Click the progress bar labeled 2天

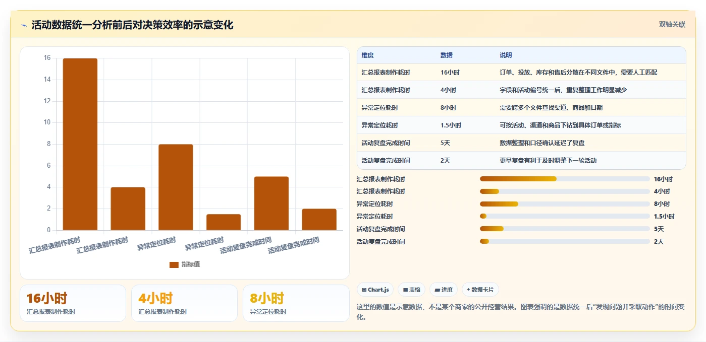[565, 242]
